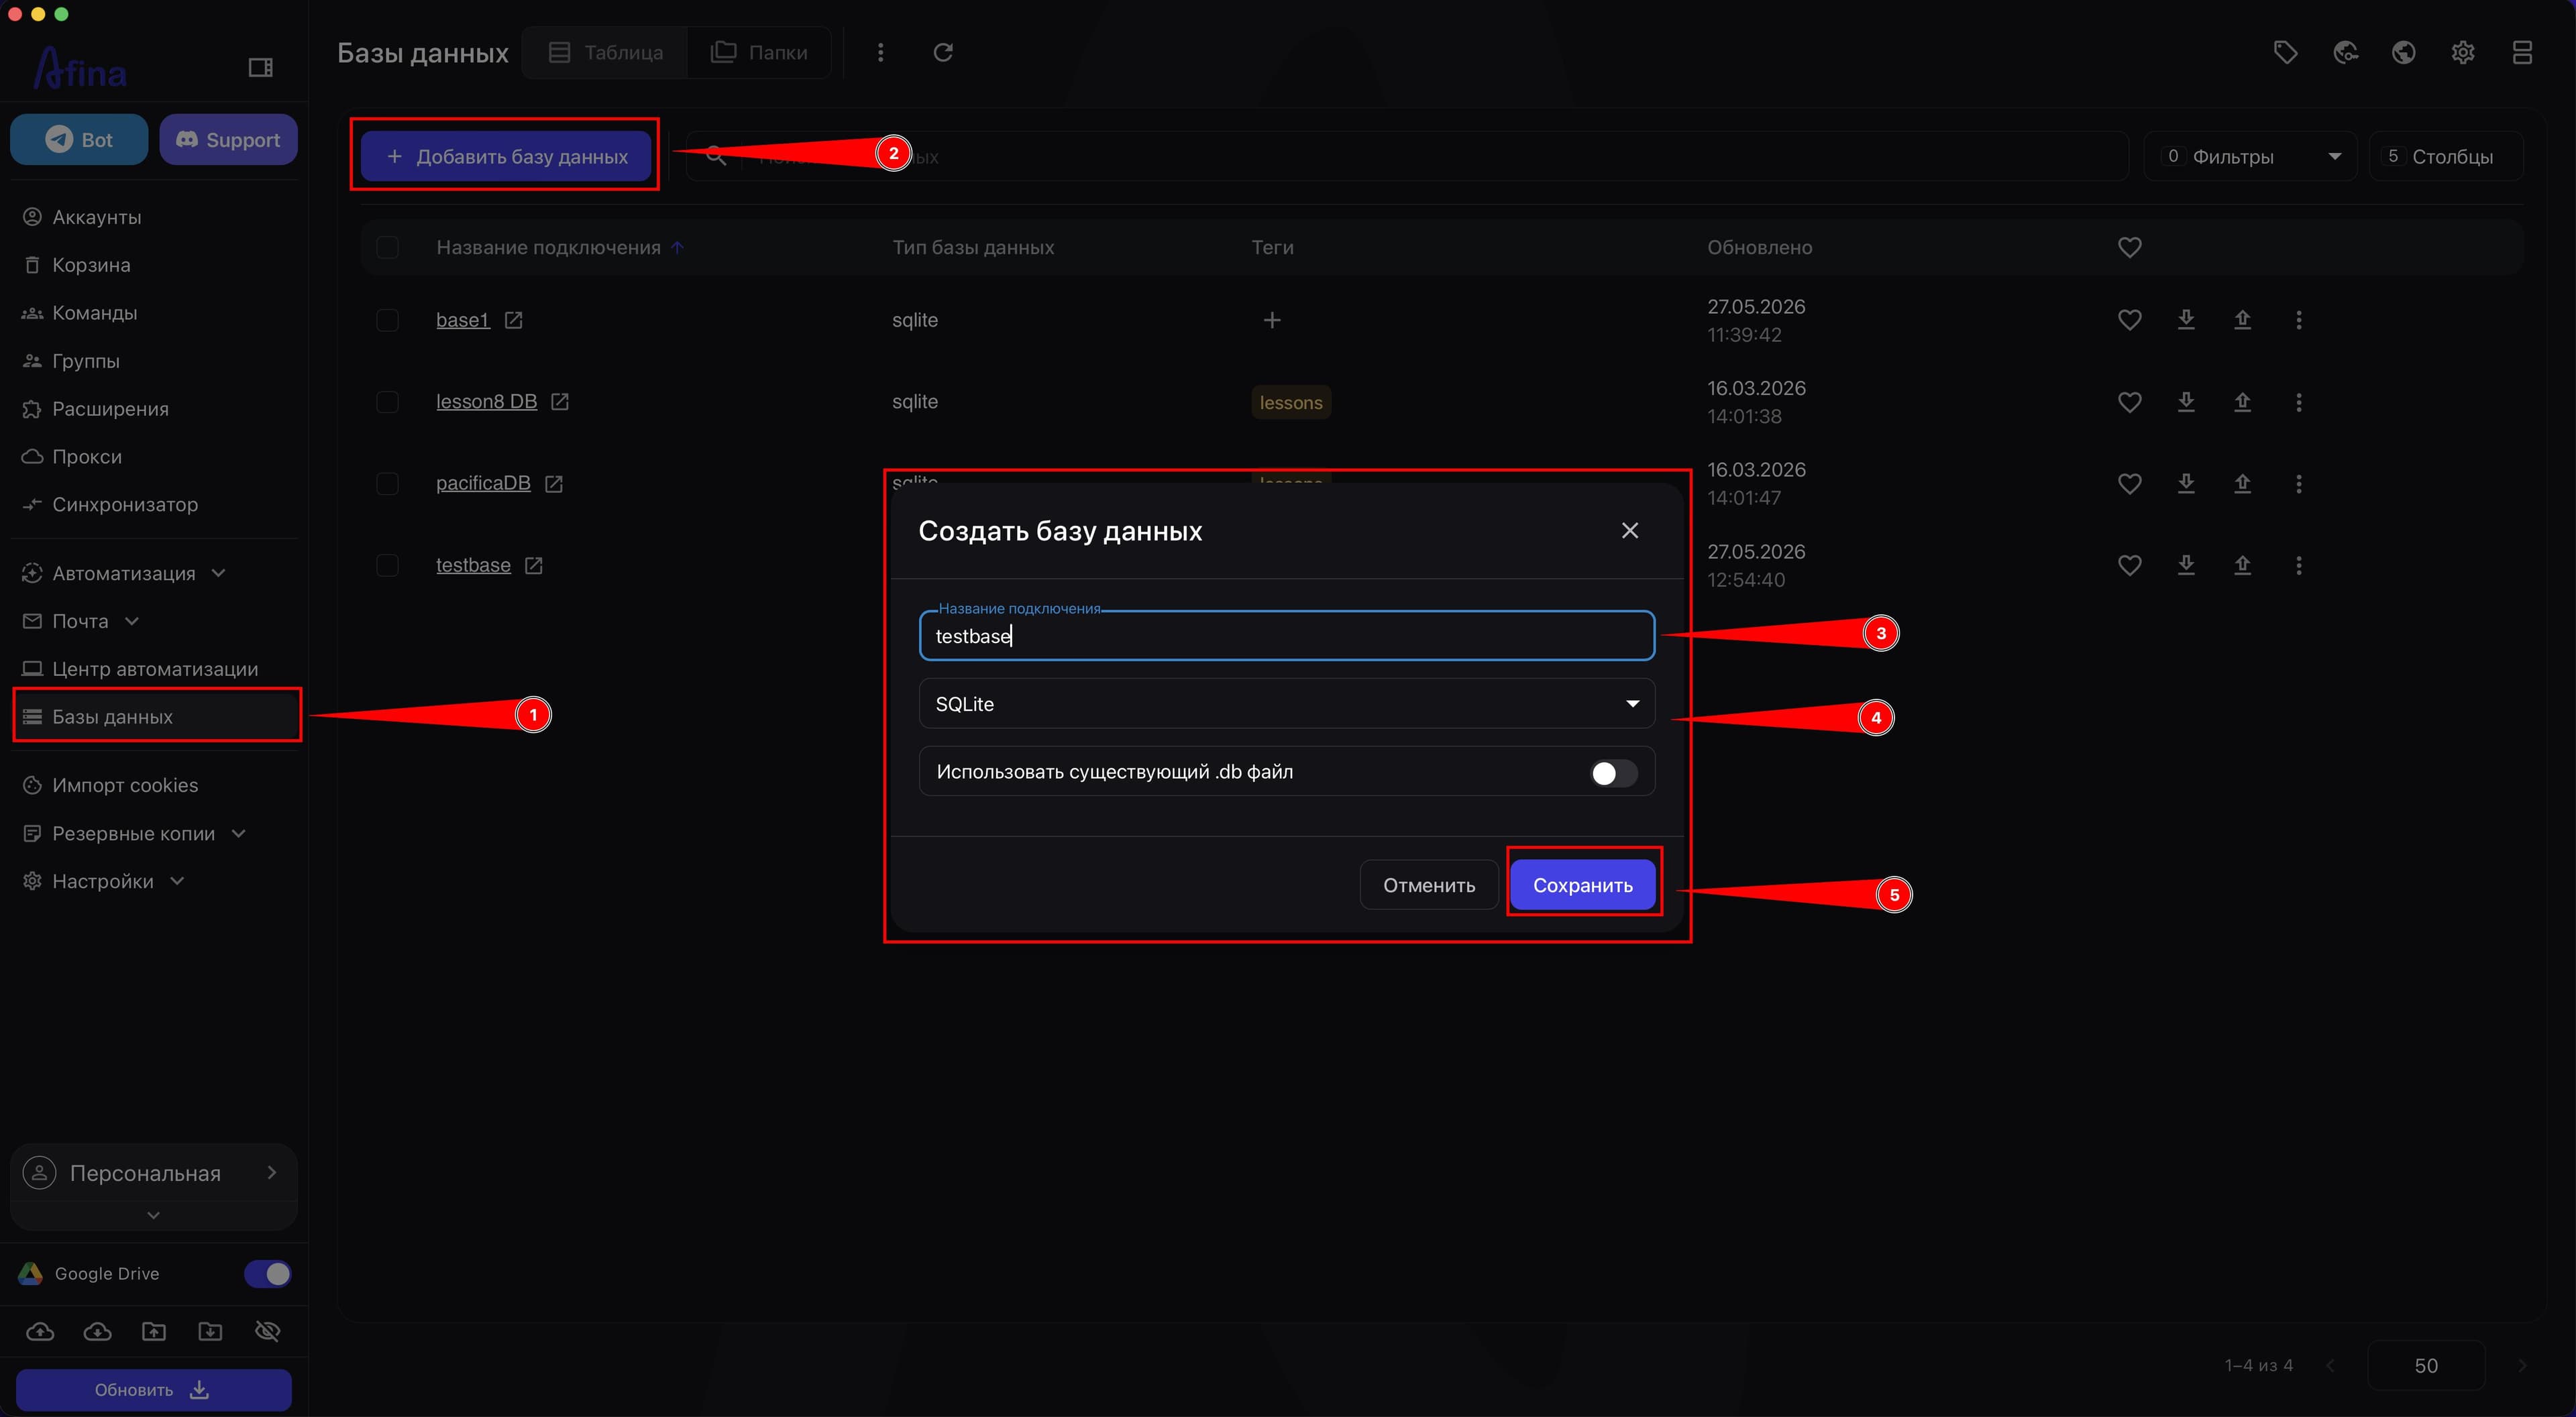Viewport: 2576px width, 1417px height.
Task: Expand the Резервные копии menu
Action: (x=134, y=834)
